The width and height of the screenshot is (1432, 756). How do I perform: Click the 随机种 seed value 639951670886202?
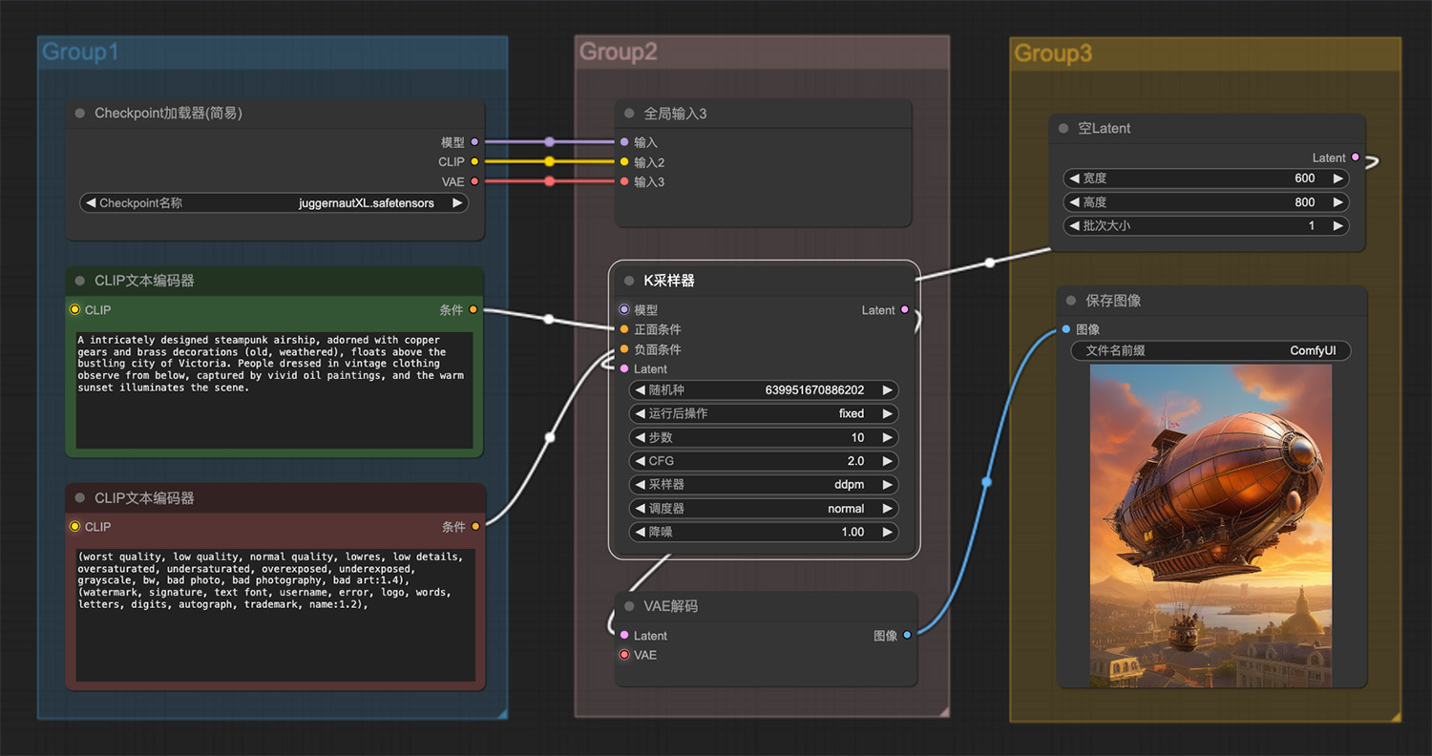tap(814, 389)
